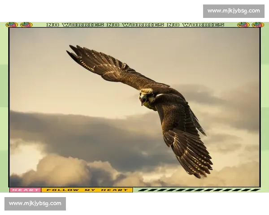
Task: Open the www.mjkjybsg.com link at bottom left
Action: point(35,204)
